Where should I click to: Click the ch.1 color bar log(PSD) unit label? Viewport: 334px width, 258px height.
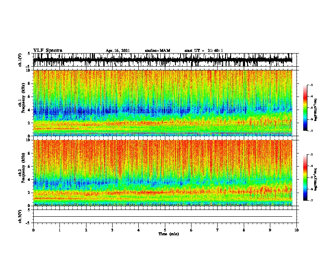[316, 110]
